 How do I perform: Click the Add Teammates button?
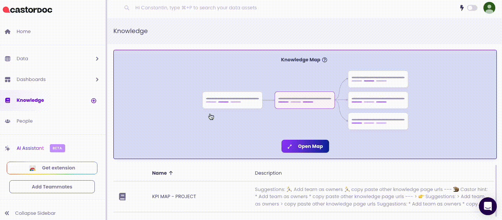click(52, 187)
